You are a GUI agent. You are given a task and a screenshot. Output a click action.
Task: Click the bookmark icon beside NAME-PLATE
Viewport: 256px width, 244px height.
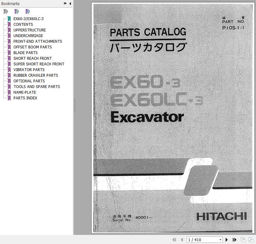9,92
